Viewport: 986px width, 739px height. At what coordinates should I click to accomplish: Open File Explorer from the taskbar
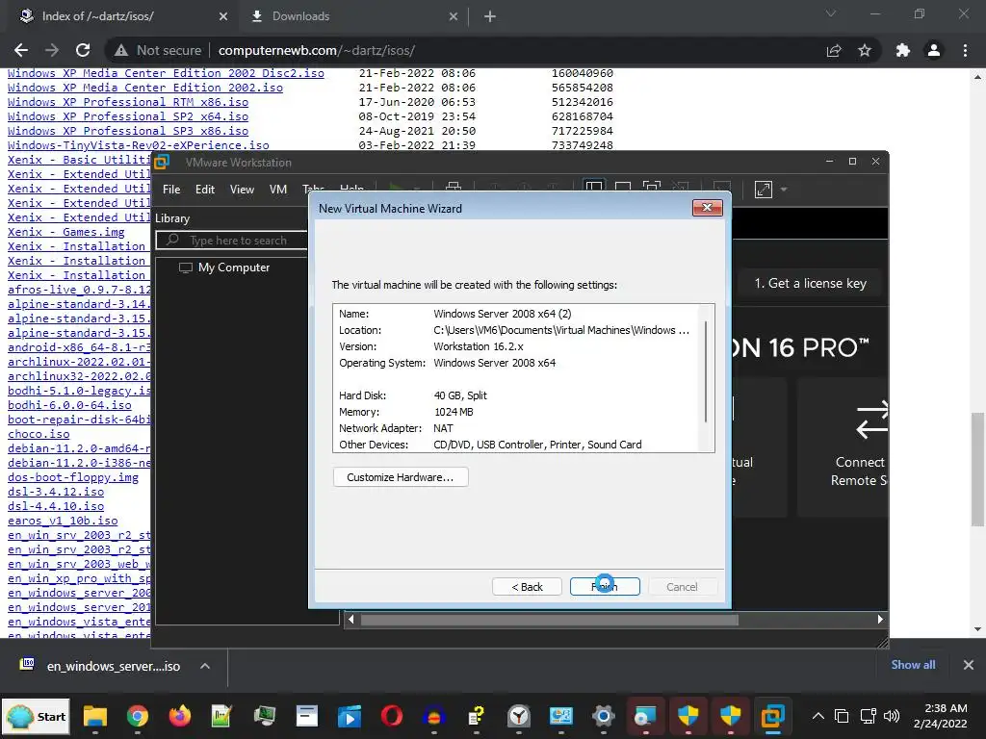pyautogui.click(x=95, y=716)
